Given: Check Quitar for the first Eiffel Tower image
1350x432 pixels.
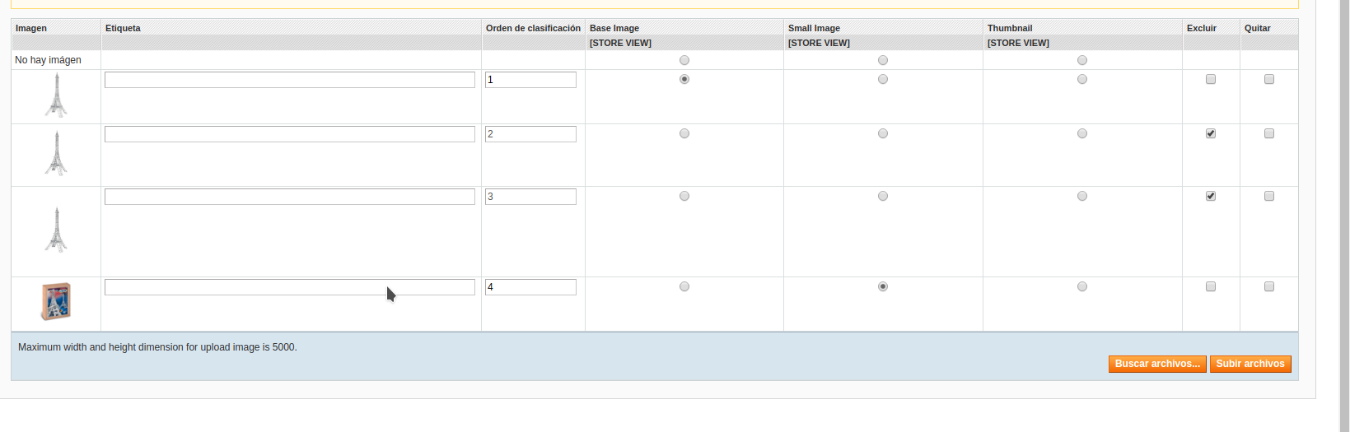Looking at the screenshot, I should (x=1269, y=79).
